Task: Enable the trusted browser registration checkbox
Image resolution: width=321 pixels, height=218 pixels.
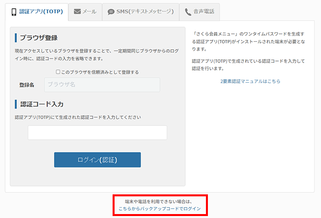Action: pos(58,72)
